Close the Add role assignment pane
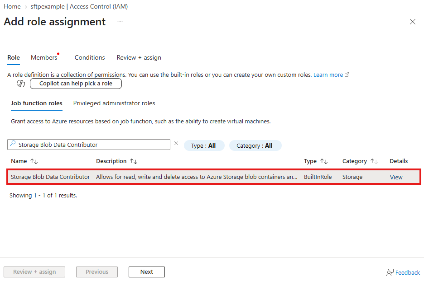 pos(412,22)
